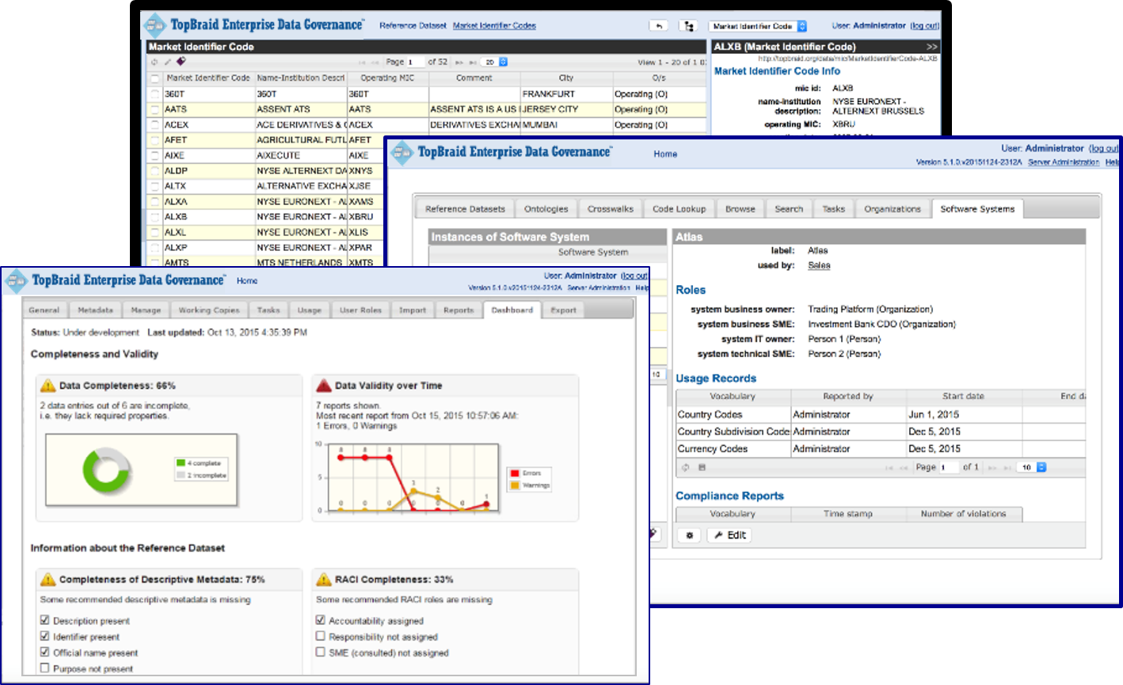Viewport: 1123px width, 685px height.
Task: Click the hierarchy tree icon in Market Identifier window
Action: (687, 26)
